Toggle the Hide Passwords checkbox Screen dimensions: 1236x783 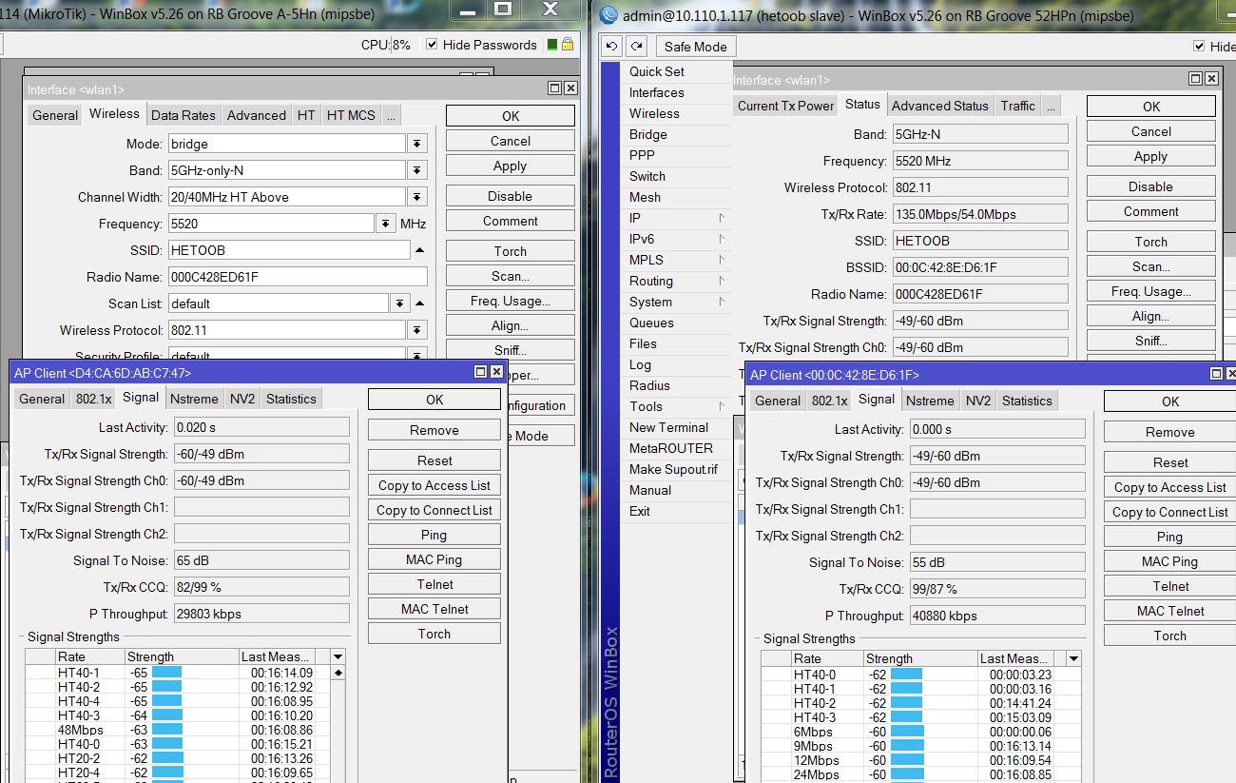coord(432,45)
